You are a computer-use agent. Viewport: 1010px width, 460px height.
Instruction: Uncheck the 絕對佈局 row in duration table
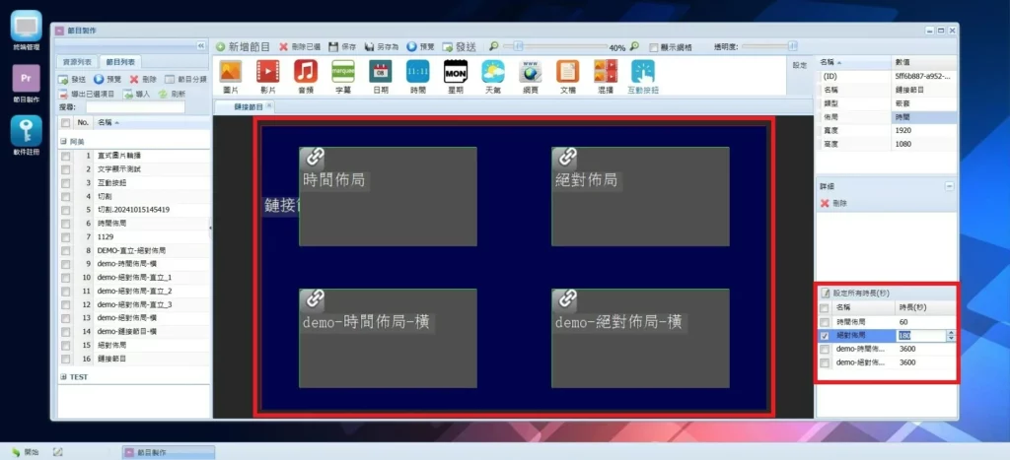[x=825, y=336]
